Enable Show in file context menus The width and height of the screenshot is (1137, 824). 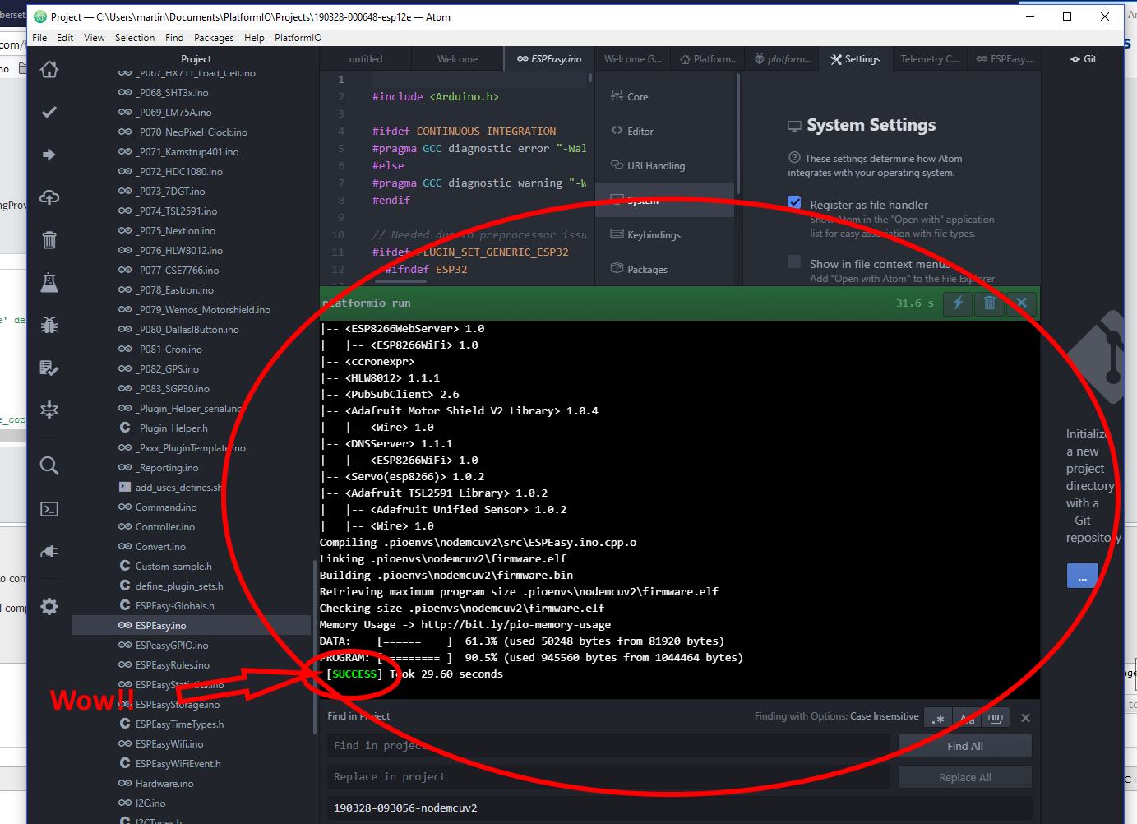(x=794, y=262)
